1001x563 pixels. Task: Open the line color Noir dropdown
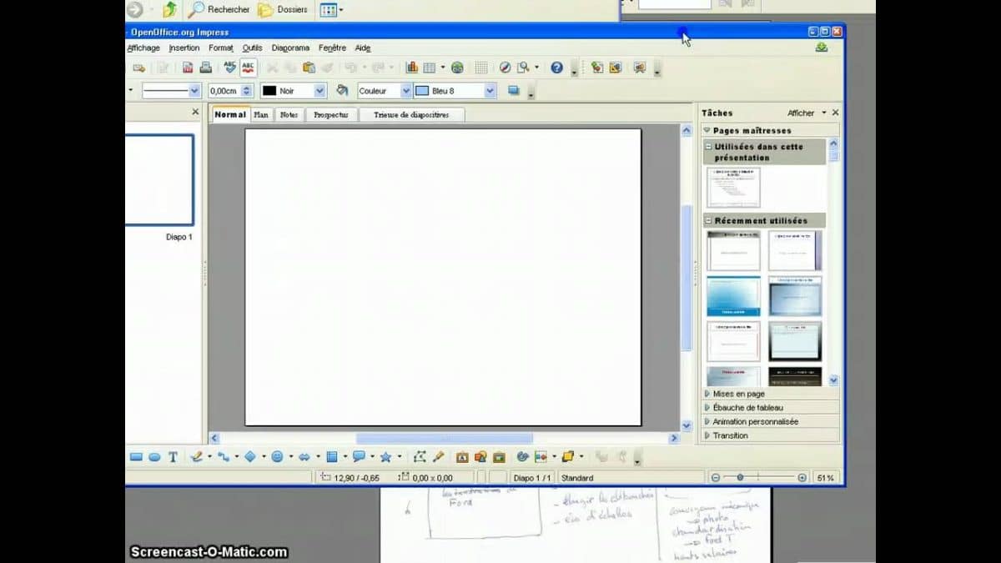click(319, 91)
